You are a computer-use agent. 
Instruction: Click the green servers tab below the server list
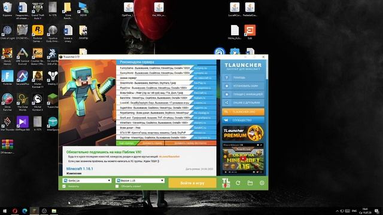[x=126, y=143]
